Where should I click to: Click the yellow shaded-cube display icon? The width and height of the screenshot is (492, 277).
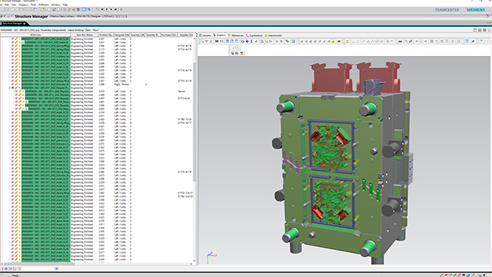click(x=333, y=41)
